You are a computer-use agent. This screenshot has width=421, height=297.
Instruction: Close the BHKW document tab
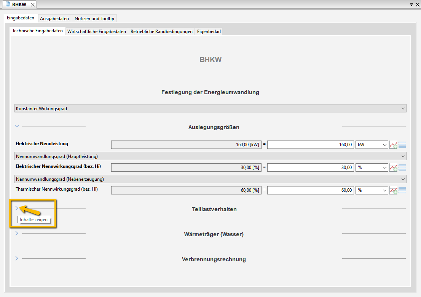click(33, 5)
